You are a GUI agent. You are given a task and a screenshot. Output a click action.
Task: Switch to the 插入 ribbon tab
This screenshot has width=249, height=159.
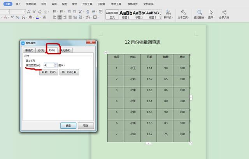[x=18, y=4]
